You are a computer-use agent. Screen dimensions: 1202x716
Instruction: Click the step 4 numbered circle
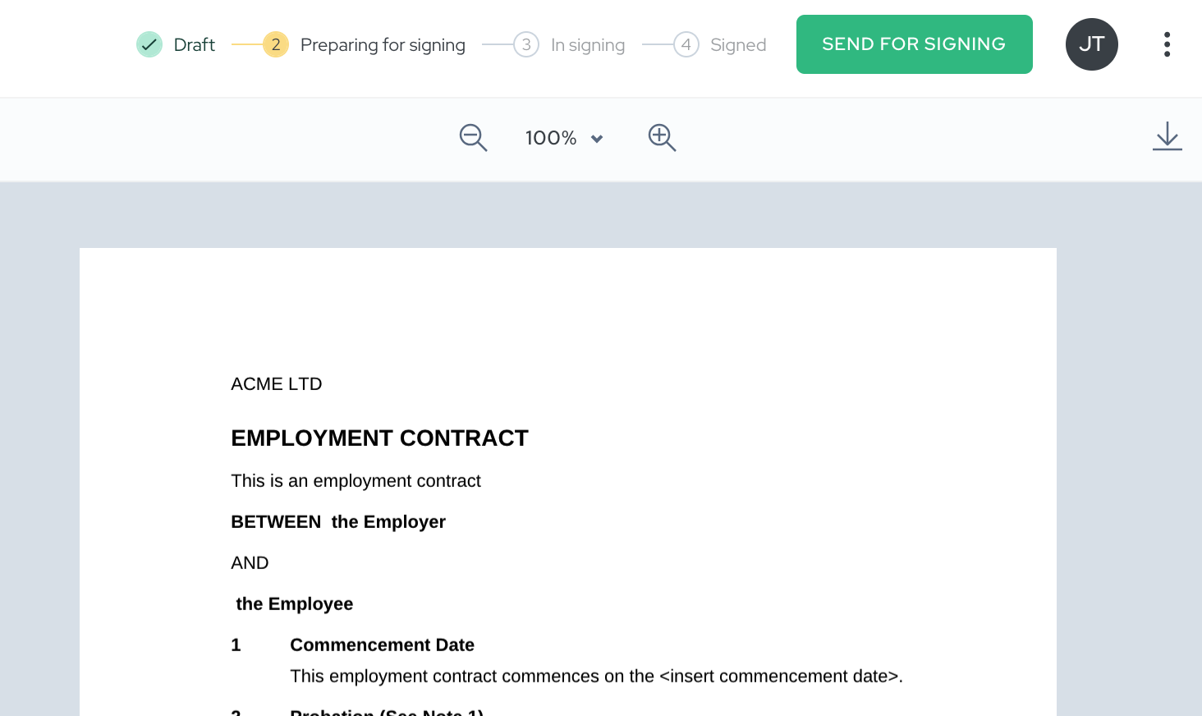click(686, 44)
